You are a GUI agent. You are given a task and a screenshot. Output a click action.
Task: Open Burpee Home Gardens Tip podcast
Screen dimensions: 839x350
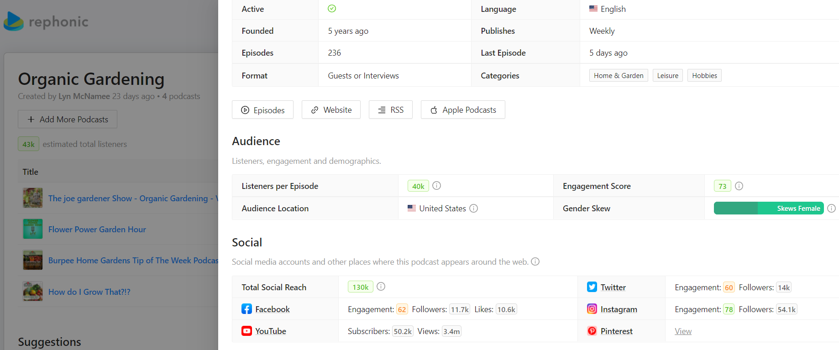pyautogui.click(x=133, y=261)
